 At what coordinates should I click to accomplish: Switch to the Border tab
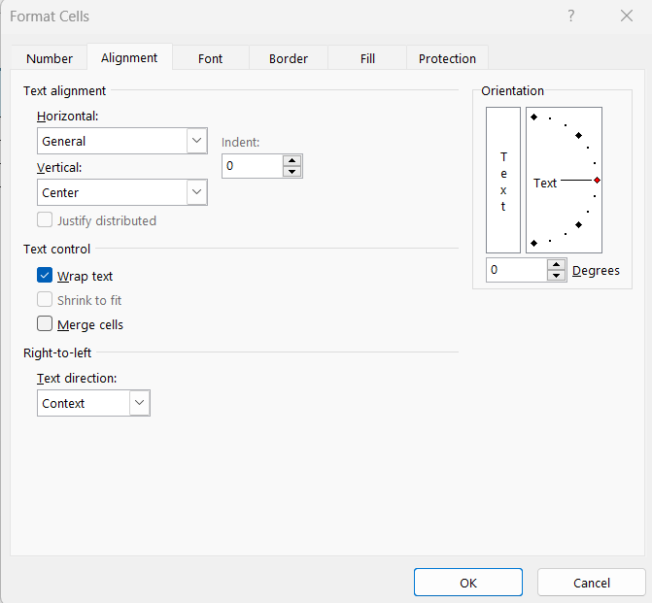(289, 58)
